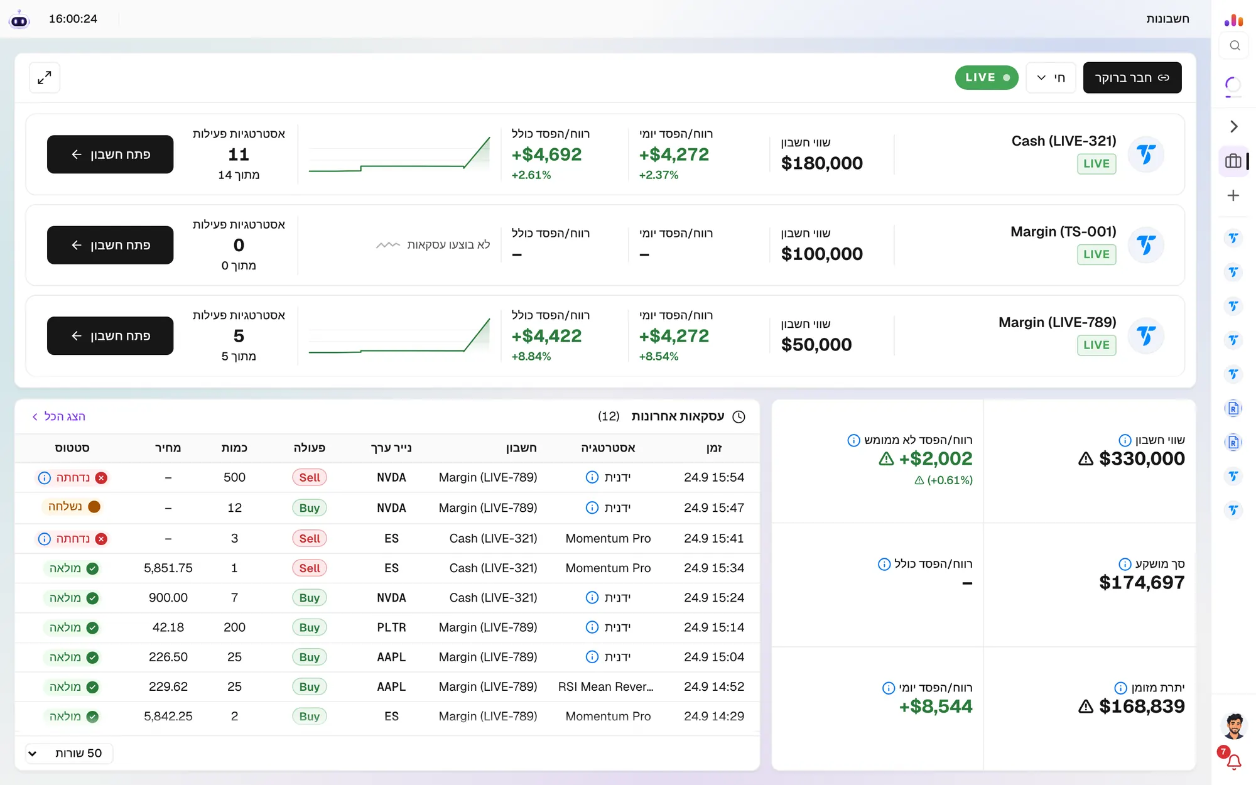The height and width of the screenshot is (785, 1256).
Task: Click the RSI Mean Rever... strategy cell
Action: (x=606, y=687)
